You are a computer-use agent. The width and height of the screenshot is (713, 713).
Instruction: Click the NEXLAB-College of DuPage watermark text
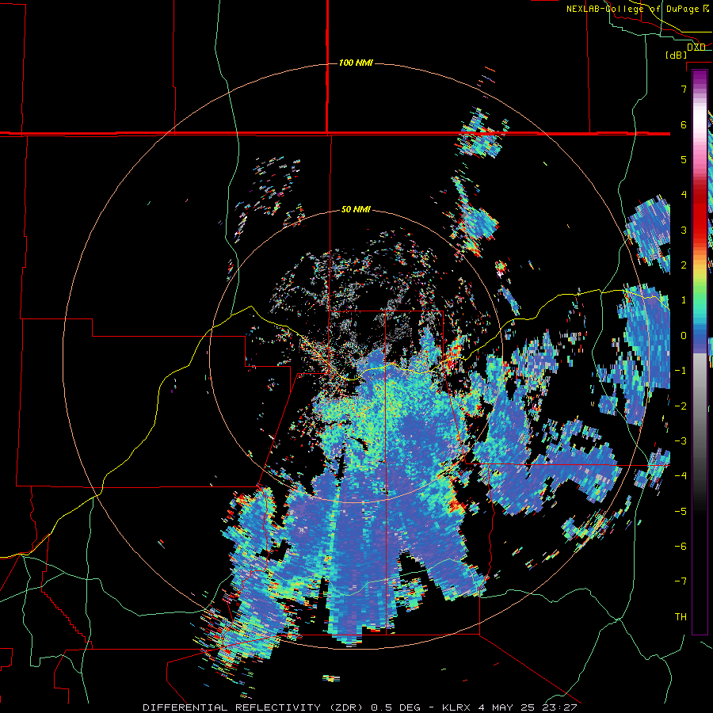pyautogui.click(x=638, y=9)
